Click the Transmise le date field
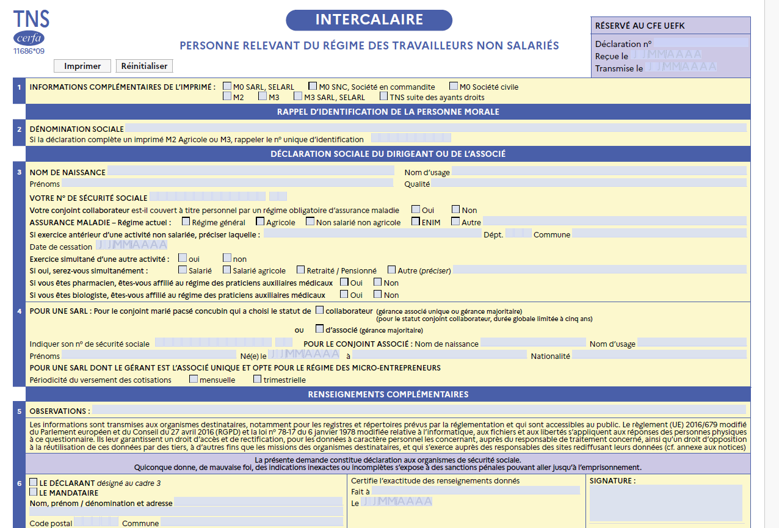779x528 pixels. point(681,67)
